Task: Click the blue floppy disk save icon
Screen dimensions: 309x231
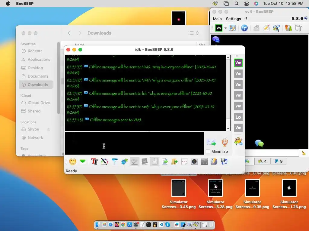Action: pyautogui.click(x=224, y=162)
